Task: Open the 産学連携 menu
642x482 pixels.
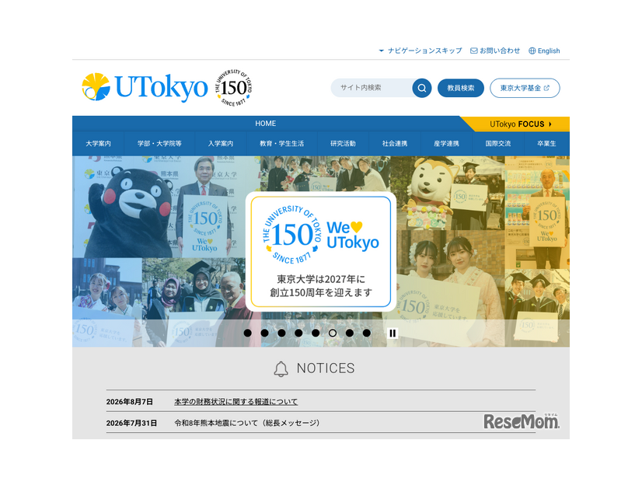Action: [446, 144]
